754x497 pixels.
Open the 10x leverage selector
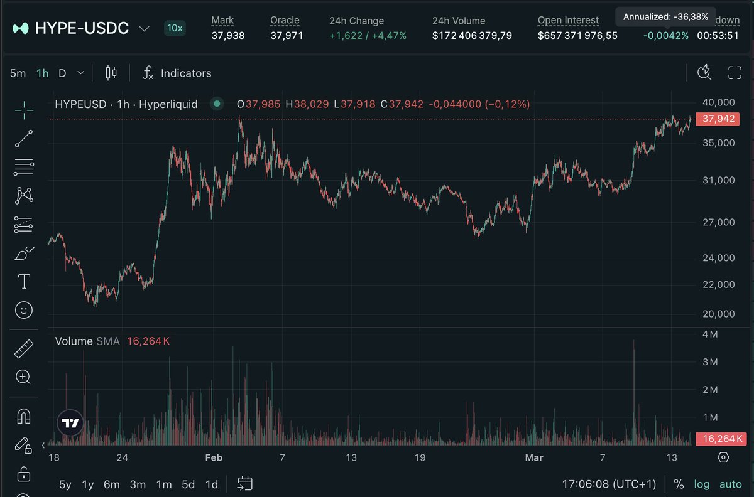tap(174, 28)
